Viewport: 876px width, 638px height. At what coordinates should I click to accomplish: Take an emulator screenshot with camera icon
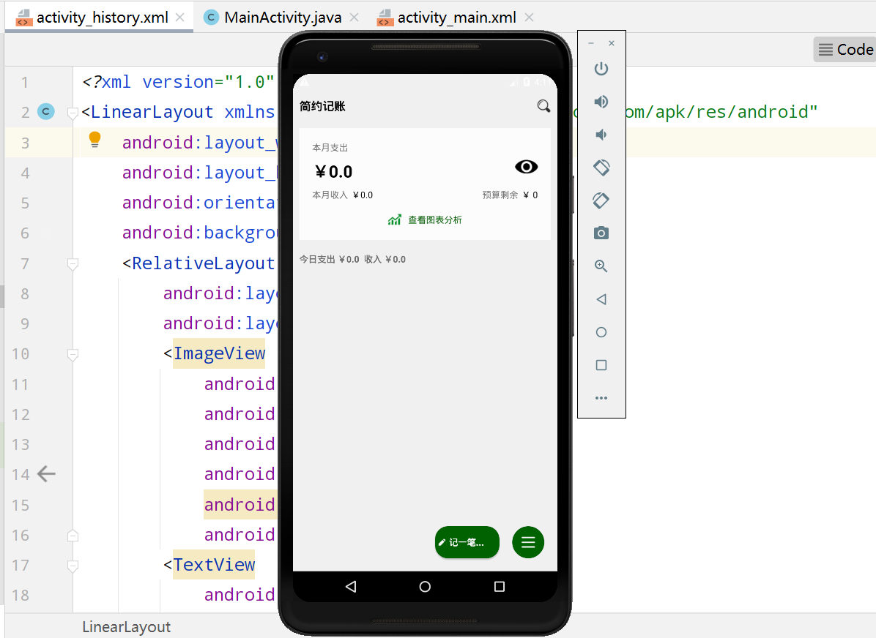tap(601, 233)
